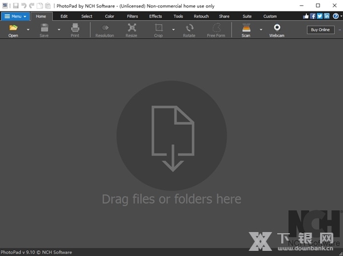Share on Twitter icon
This screenshot has height=256, width=343.
(x=320, y=16)
